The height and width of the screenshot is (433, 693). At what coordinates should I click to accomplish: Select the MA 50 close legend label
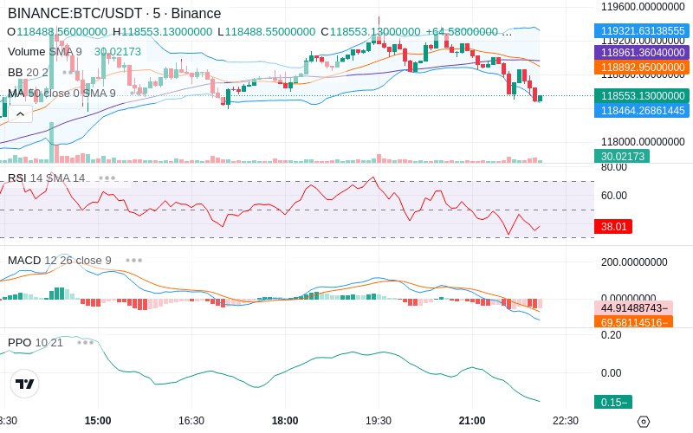[62, 94]
